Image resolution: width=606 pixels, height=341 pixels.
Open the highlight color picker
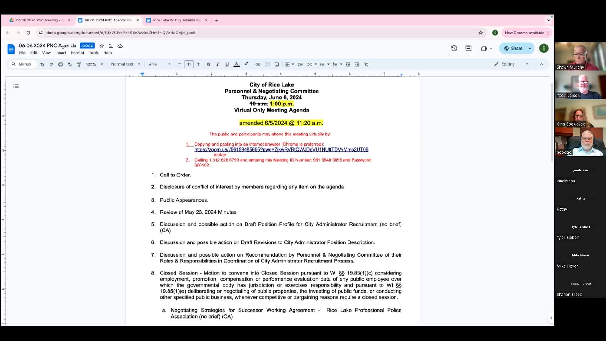[247, 64]
